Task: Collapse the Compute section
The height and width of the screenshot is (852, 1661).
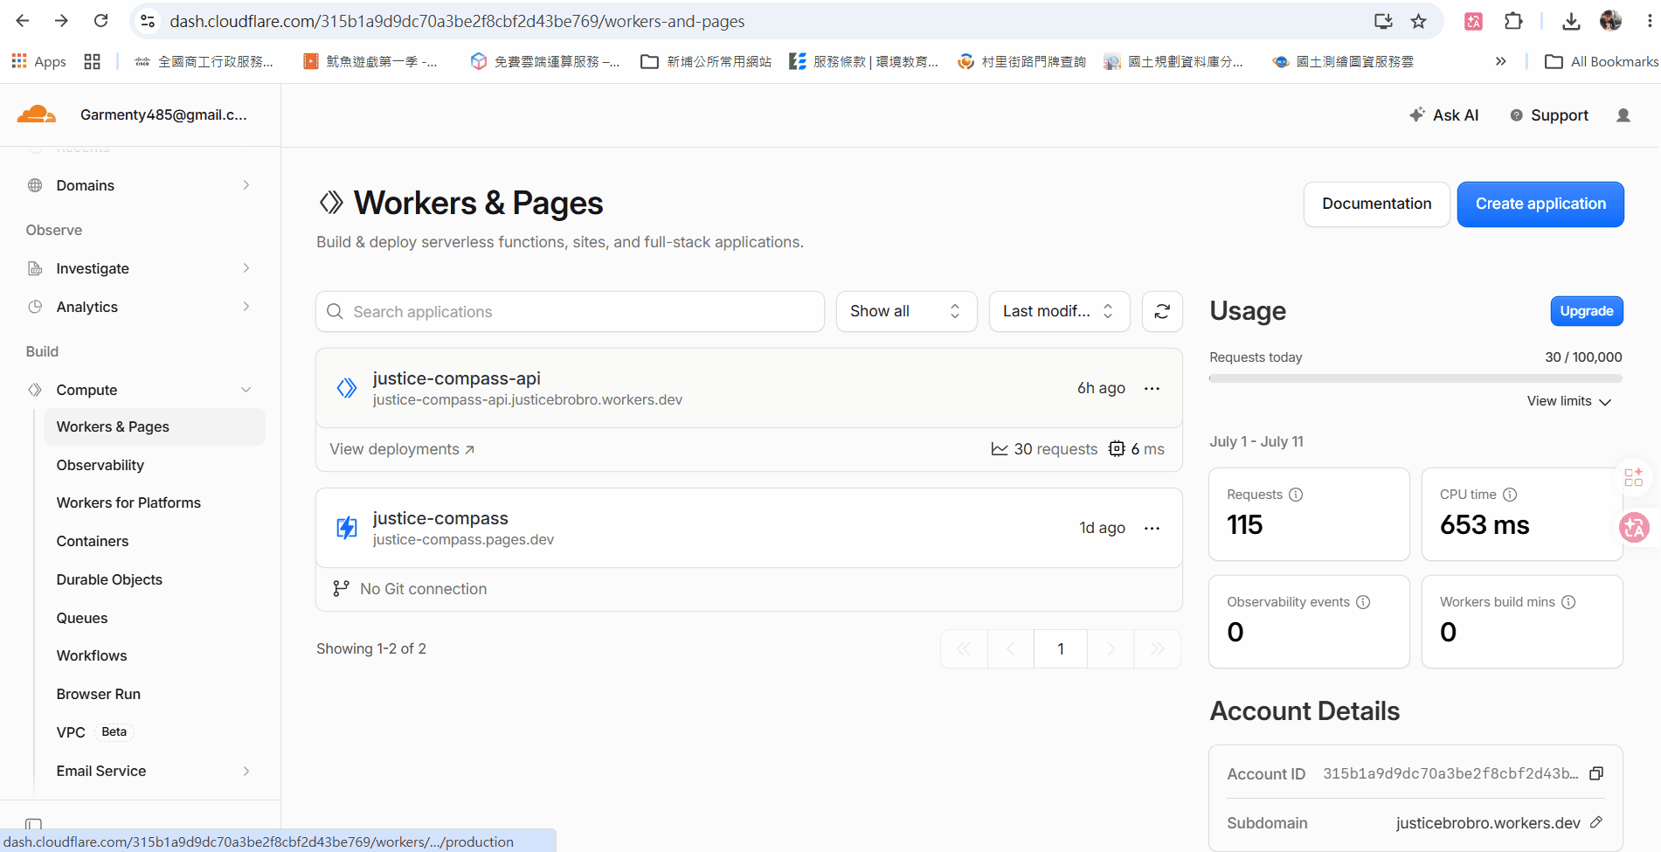Action: (x=246, y=390)
